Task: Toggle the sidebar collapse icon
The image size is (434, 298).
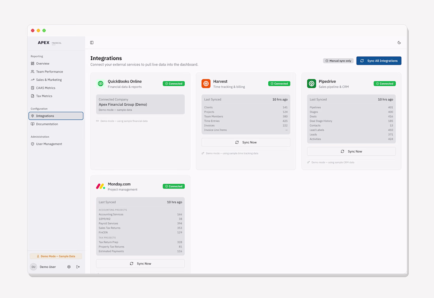Action: [92, 43]
